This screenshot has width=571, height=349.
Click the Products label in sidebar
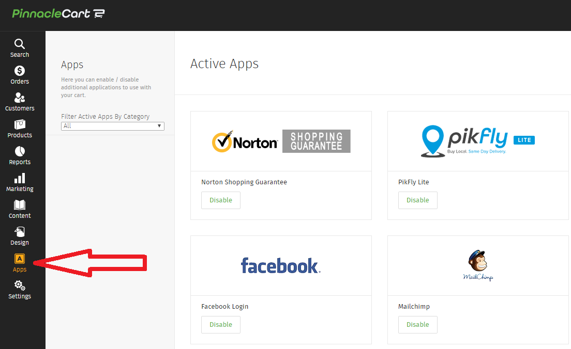tap(20, 135)
